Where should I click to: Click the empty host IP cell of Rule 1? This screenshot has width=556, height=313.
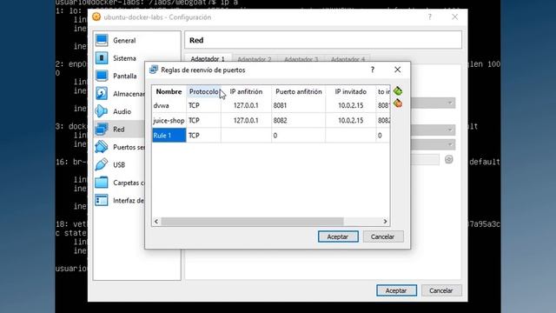point(246,136)
